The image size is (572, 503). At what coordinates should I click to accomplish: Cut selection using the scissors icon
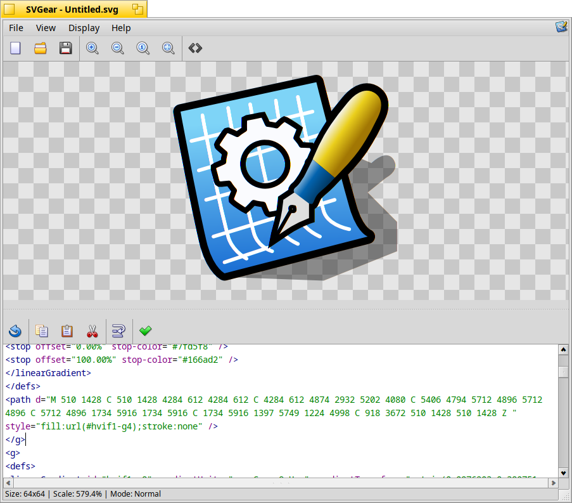coord(92,330)
